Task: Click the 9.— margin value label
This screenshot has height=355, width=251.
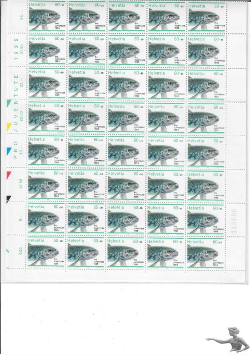Action: tap(21, 219)
